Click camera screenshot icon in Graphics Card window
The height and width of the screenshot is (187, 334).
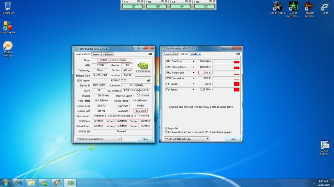tap(150, 54)
